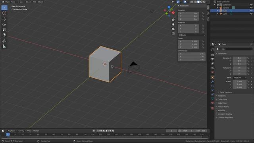The height and width of the screenshot is (143, 254).
Task: Open the Texture properties tab
Action: click(x=212, y=108)
